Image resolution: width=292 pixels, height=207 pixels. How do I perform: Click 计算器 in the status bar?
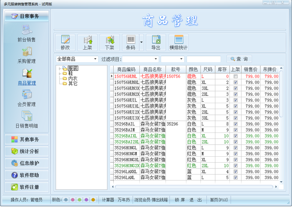point(108,200)
